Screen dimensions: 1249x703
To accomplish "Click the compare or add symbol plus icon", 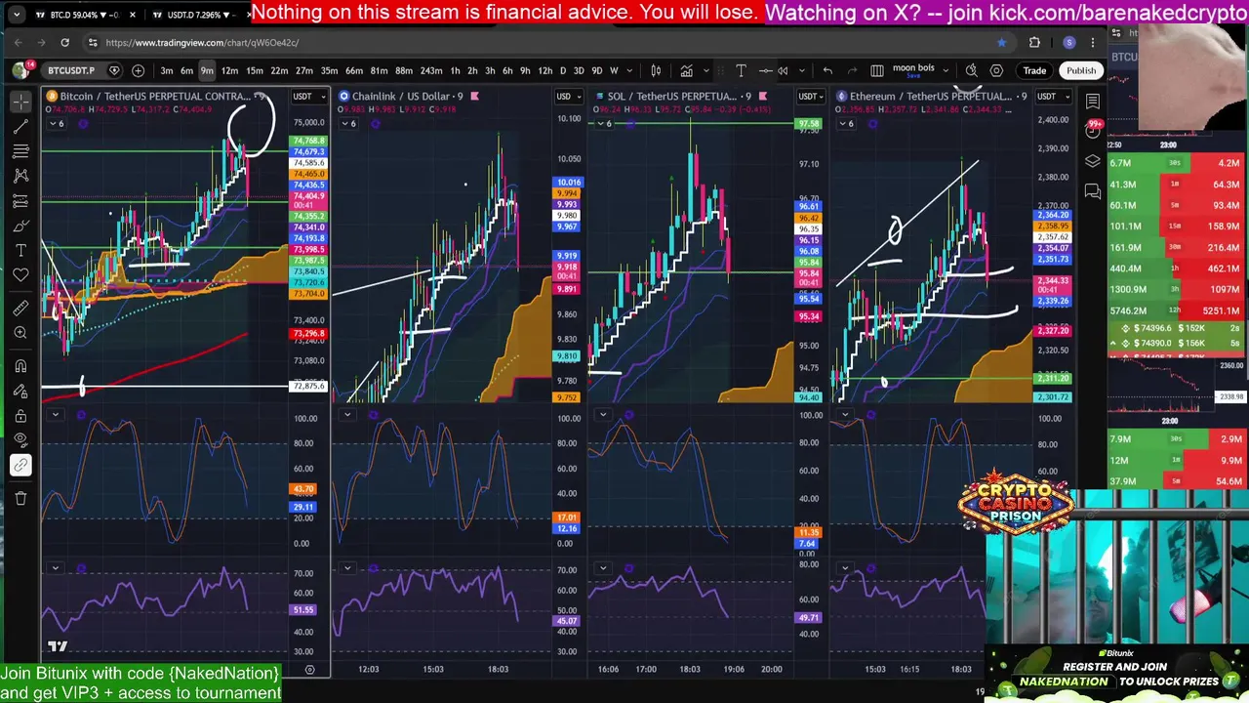I will click(x=138, y=70).
